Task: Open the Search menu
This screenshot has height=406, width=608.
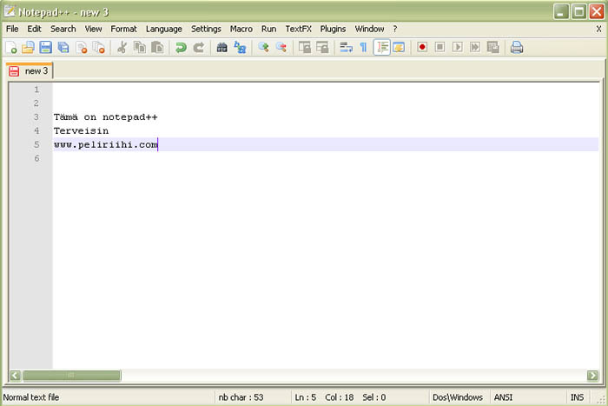Action: 63,29
